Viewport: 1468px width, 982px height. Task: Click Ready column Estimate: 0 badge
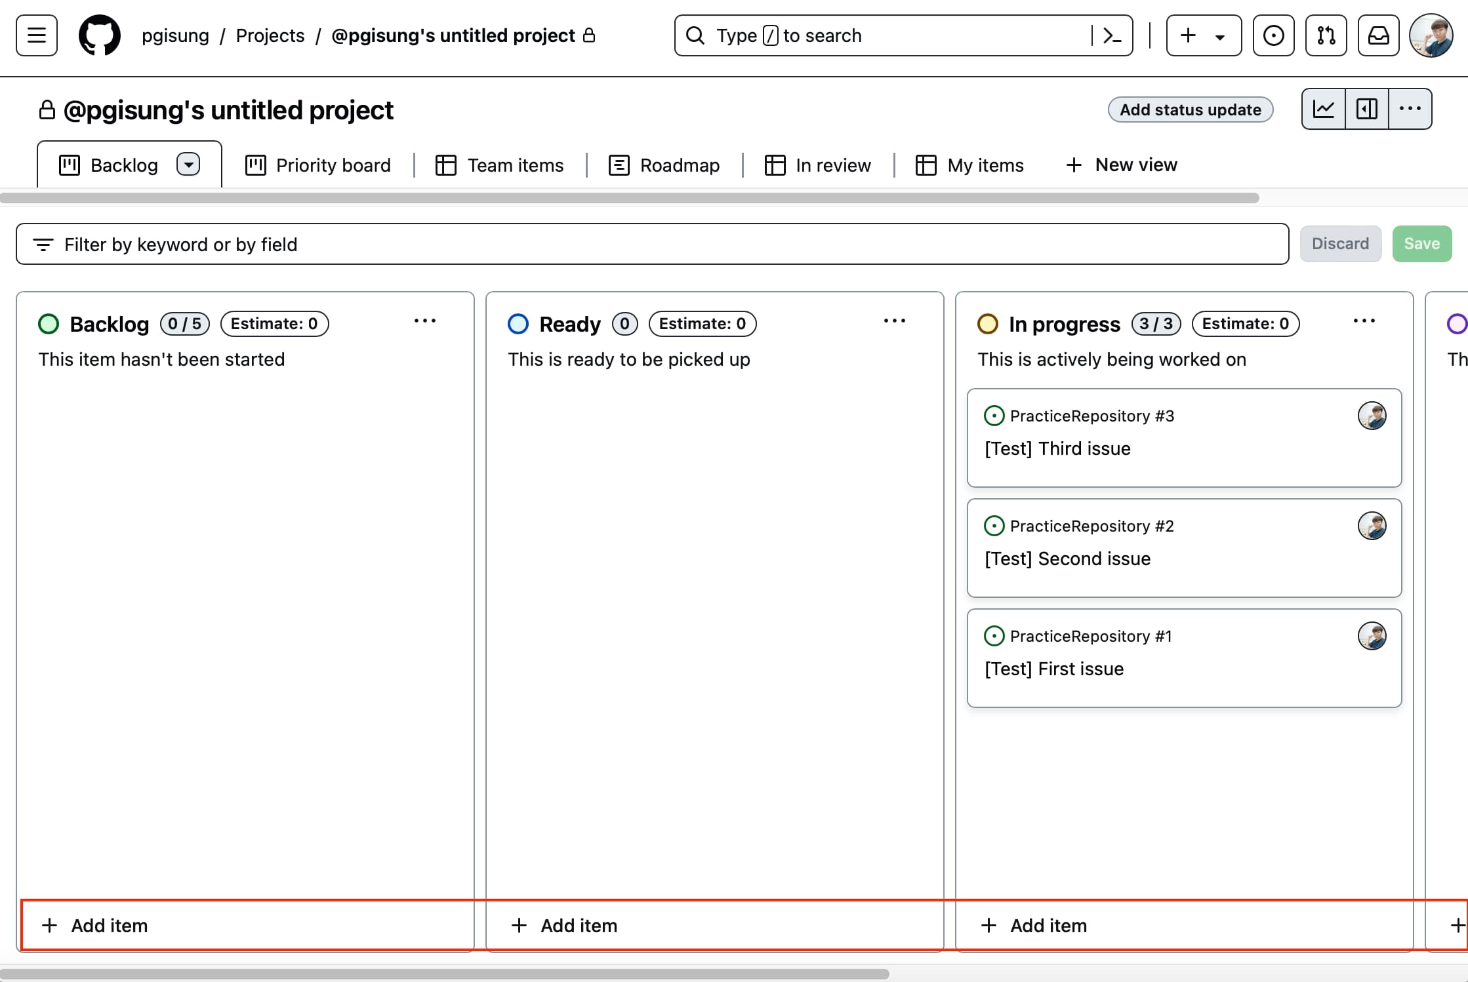click(x=703, y=324)
